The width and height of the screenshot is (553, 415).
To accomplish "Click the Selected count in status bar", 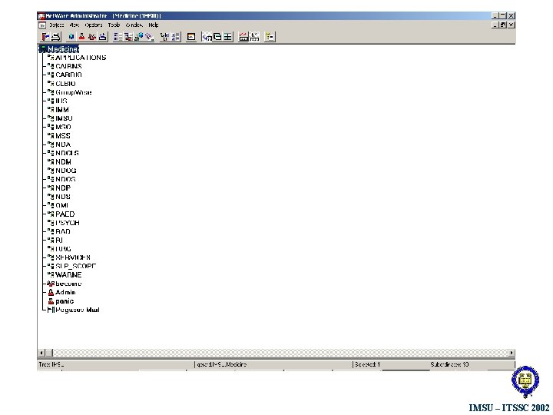I will pos(367,364).
